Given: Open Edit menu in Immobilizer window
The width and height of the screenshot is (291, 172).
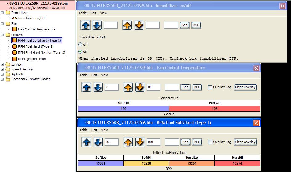Looking at the screenshot, I should 93,13.
